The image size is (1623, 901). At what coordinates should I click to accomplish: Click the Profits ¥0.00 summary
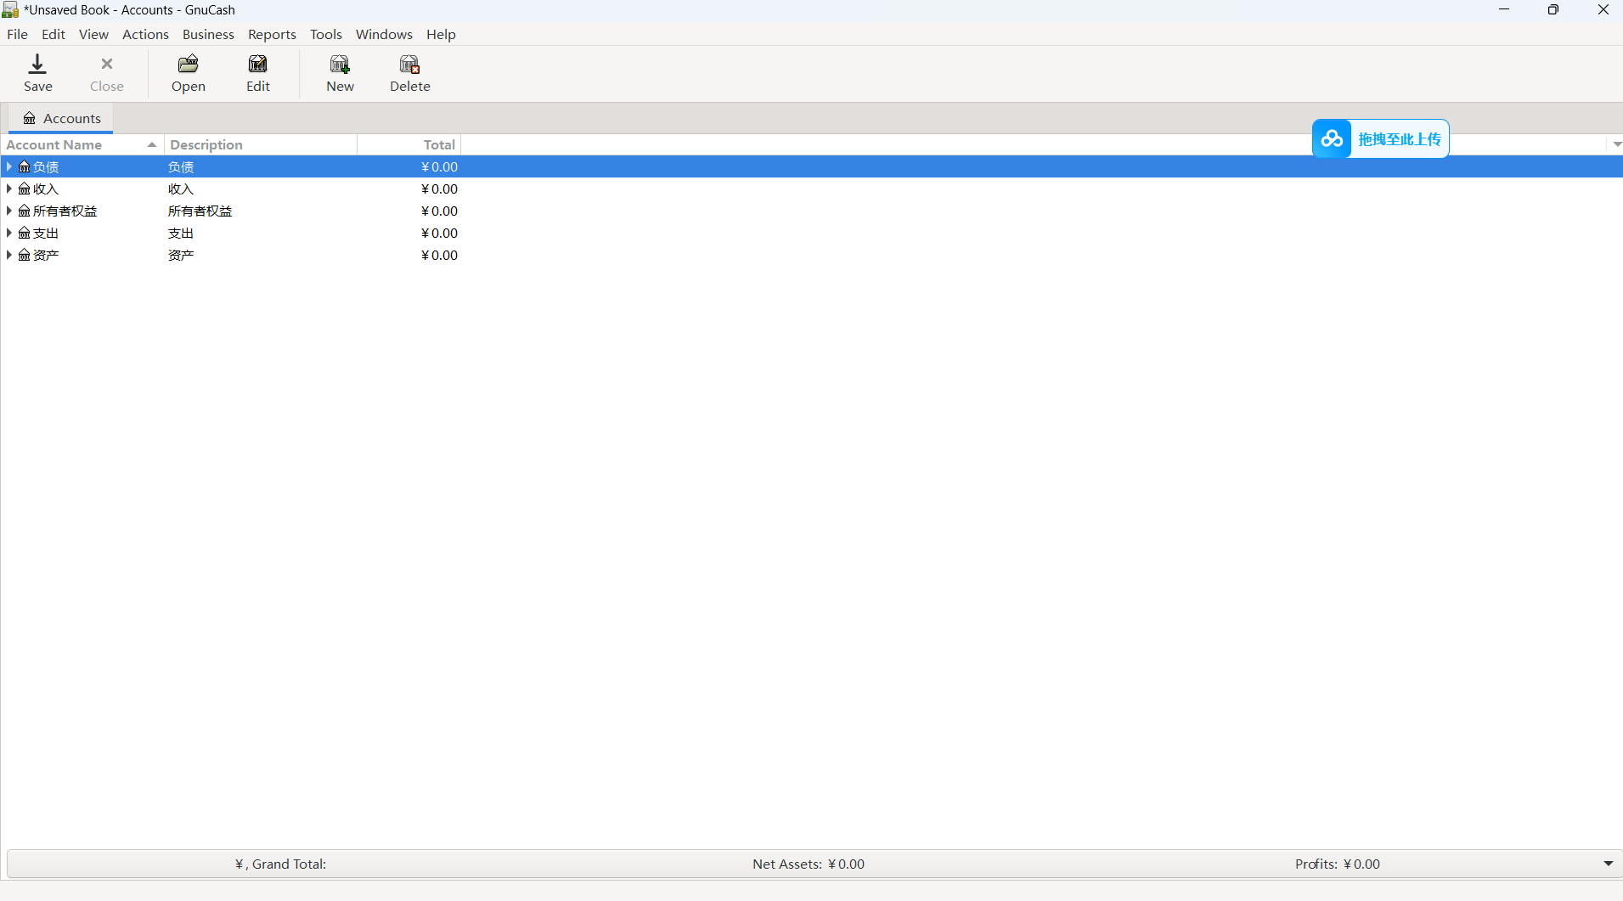1338,864
